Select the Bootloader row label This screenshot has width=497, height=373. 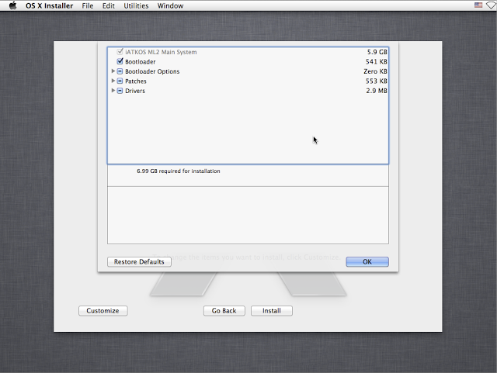(140, 62)
